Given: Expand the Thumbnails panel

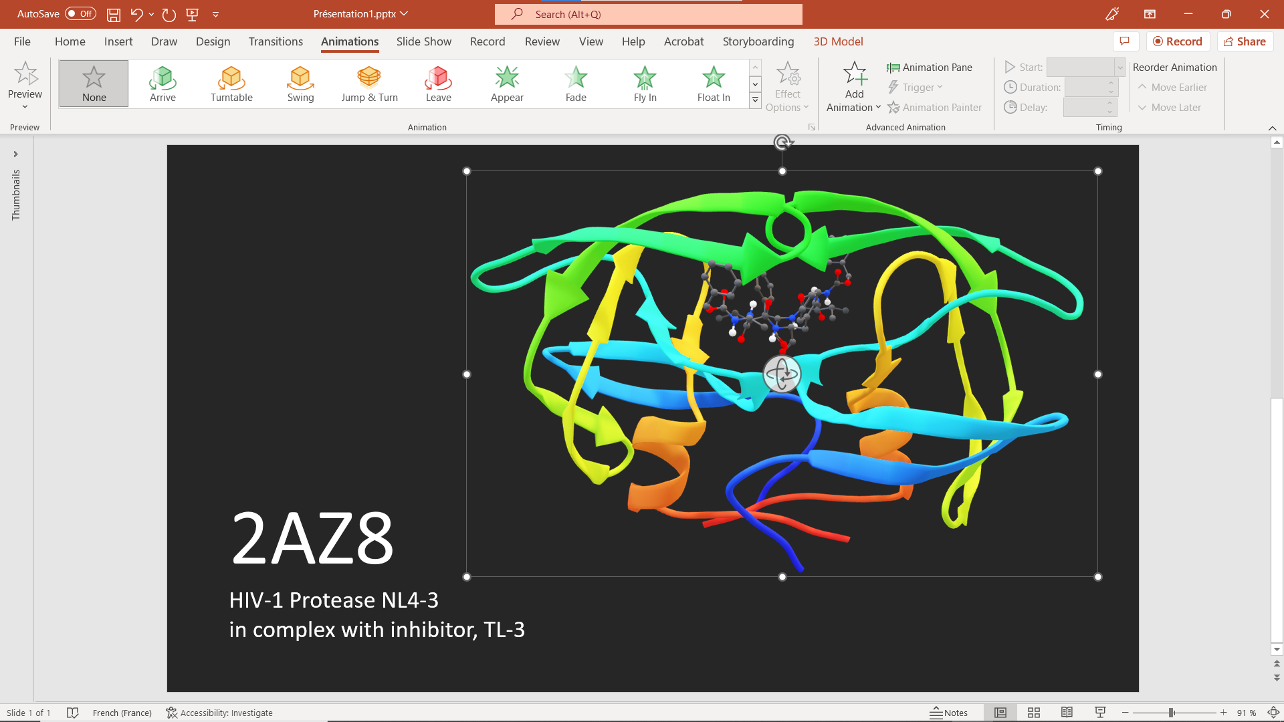Looking at the screenshot, I should [x=15, y=154].
